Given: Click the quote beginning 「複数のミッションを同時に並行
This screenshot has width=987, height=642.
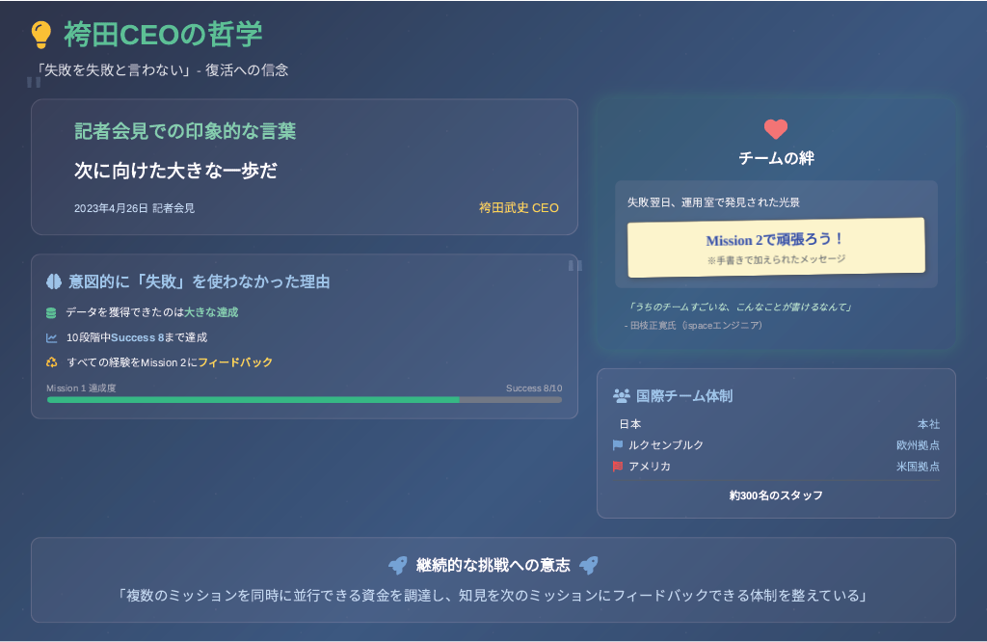Looking at the screenshot, I should tap(493, 596).
